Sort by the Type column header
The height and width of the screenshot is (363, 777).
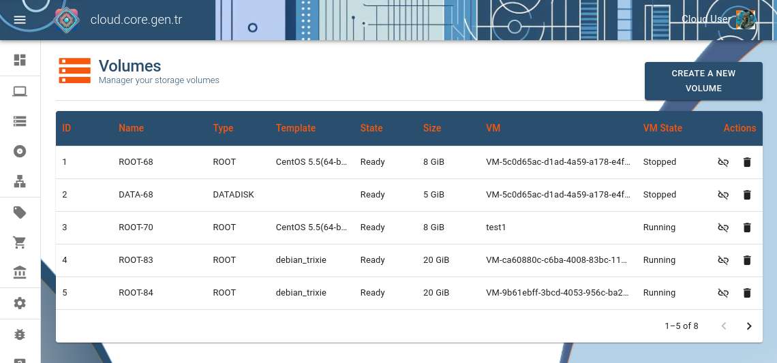click(223, 128)
